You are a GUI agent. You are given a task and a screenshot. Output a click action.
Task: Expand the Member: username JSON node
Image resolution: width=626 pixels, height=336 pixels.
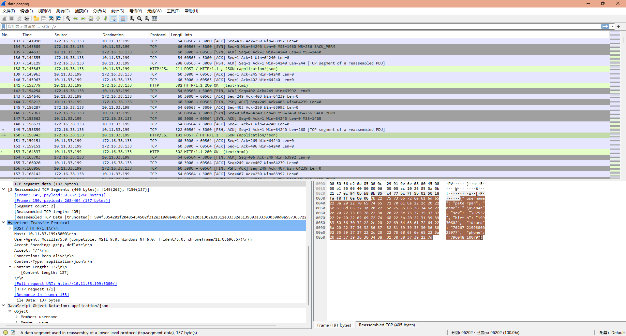[16, 317]
